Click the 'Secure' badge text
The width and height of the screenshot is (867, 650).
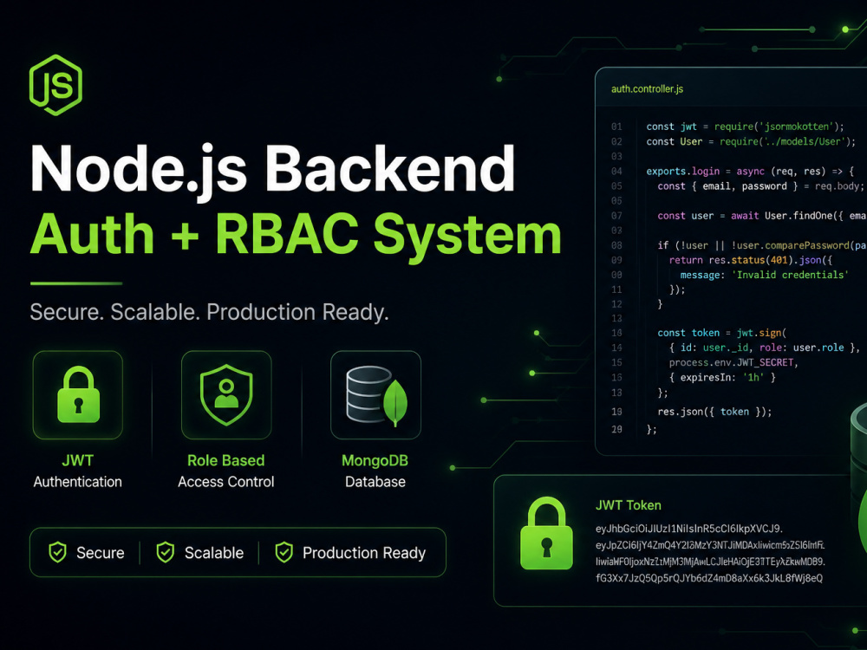pyautogui.click(x=100, y=553)
